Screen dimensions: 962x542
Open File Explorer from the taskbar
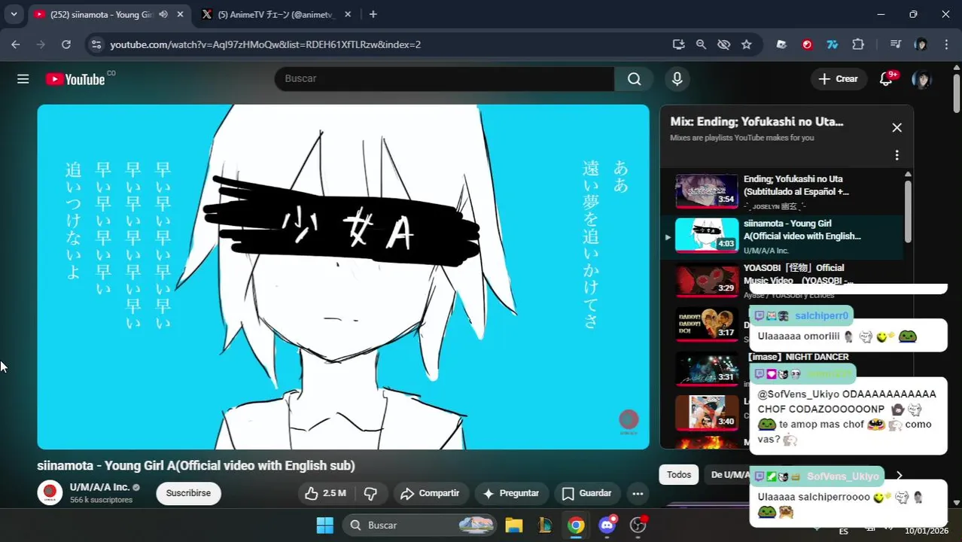[x=513, y=525]
